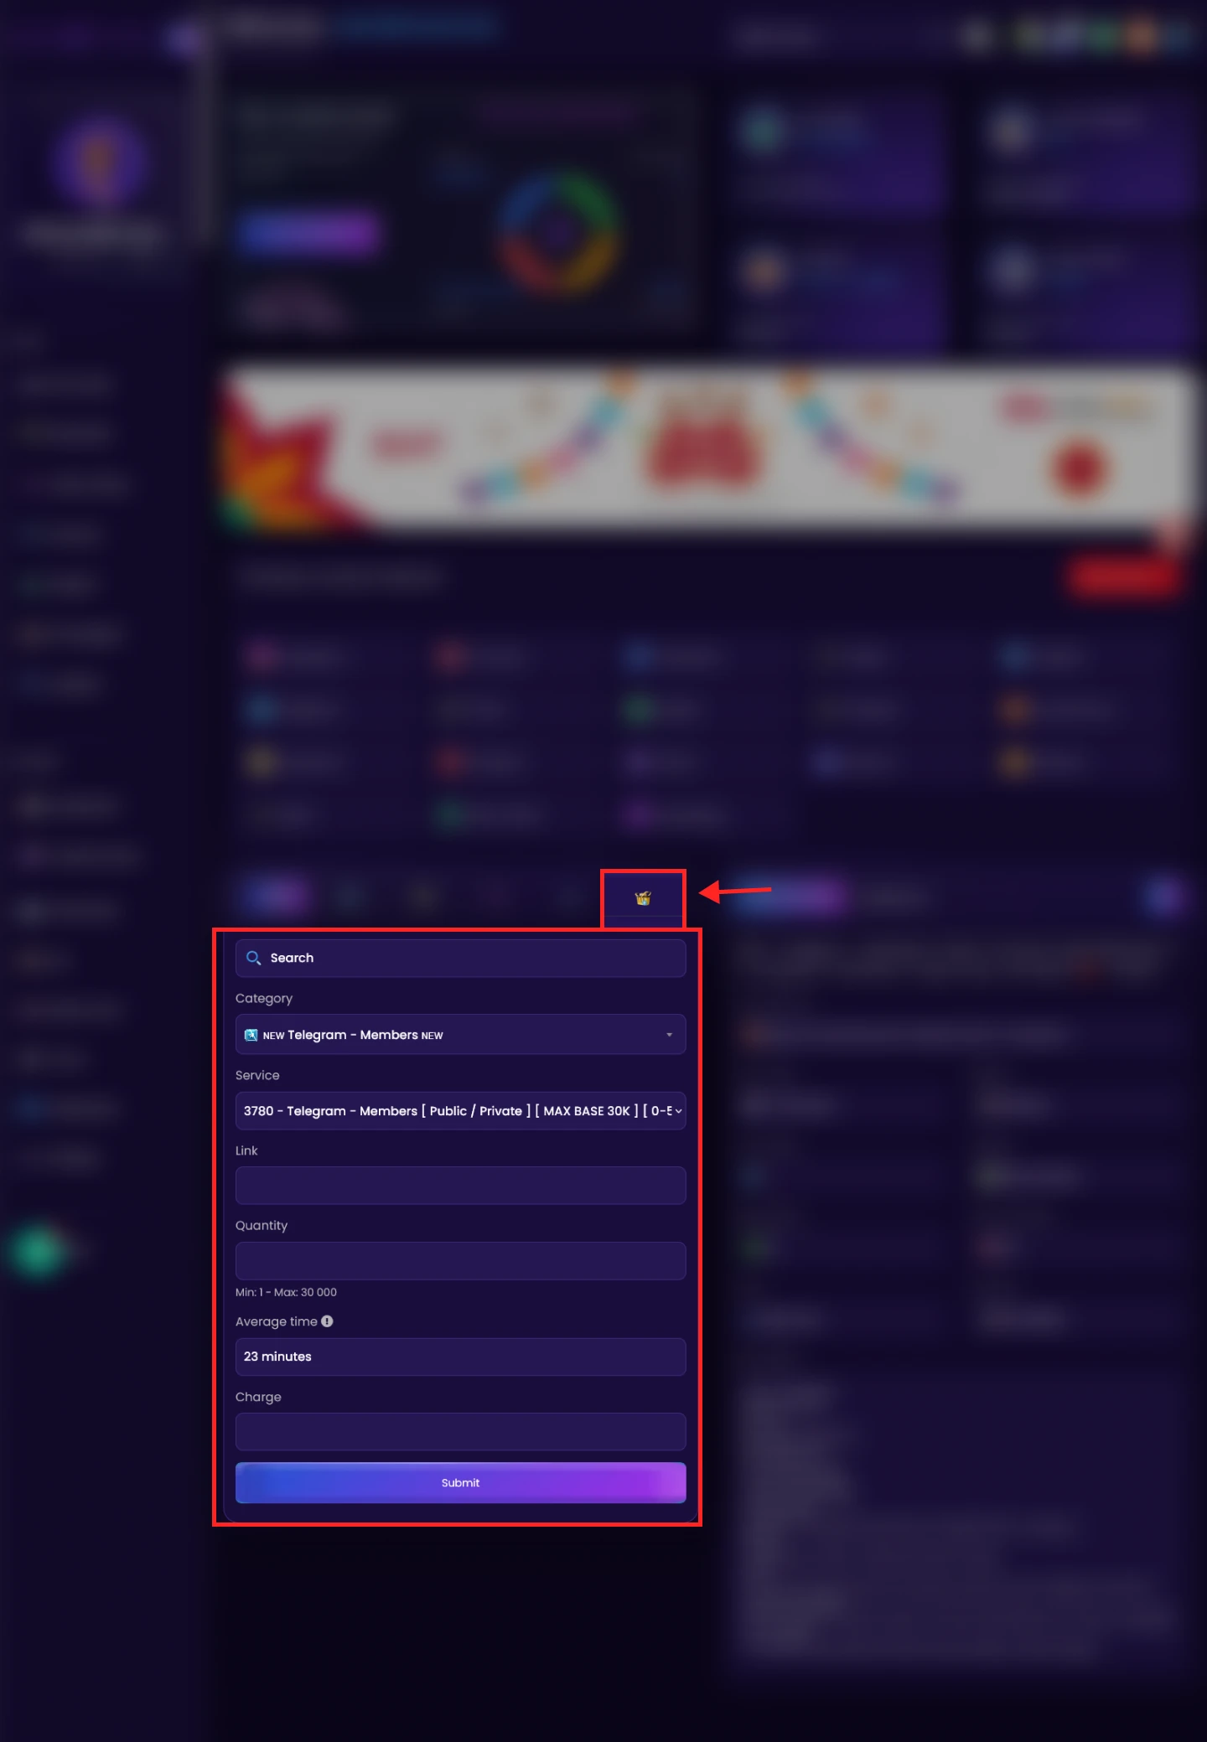Submit the order form
This screenshot has height=1742, width=1207.
(460, 1482)
